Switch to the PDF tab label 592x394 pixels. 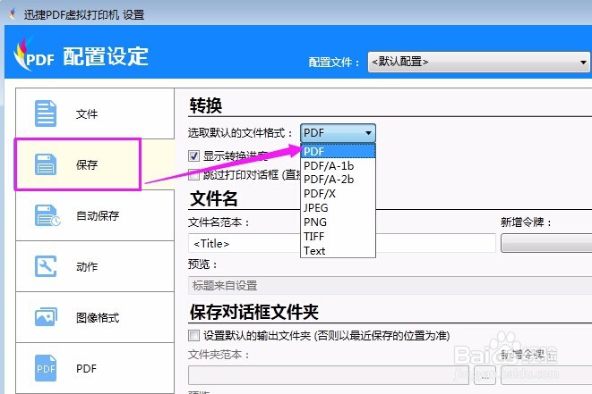click(x=87, y=368)
